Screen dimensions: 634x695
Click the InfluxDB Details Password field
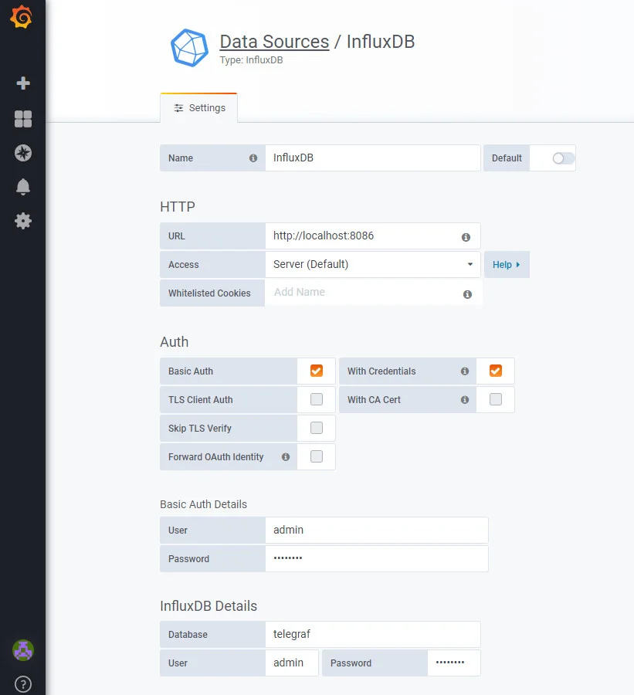click(454, 663)
